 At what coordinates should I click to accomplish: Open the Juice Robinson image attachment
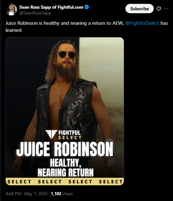click(65, 111)
